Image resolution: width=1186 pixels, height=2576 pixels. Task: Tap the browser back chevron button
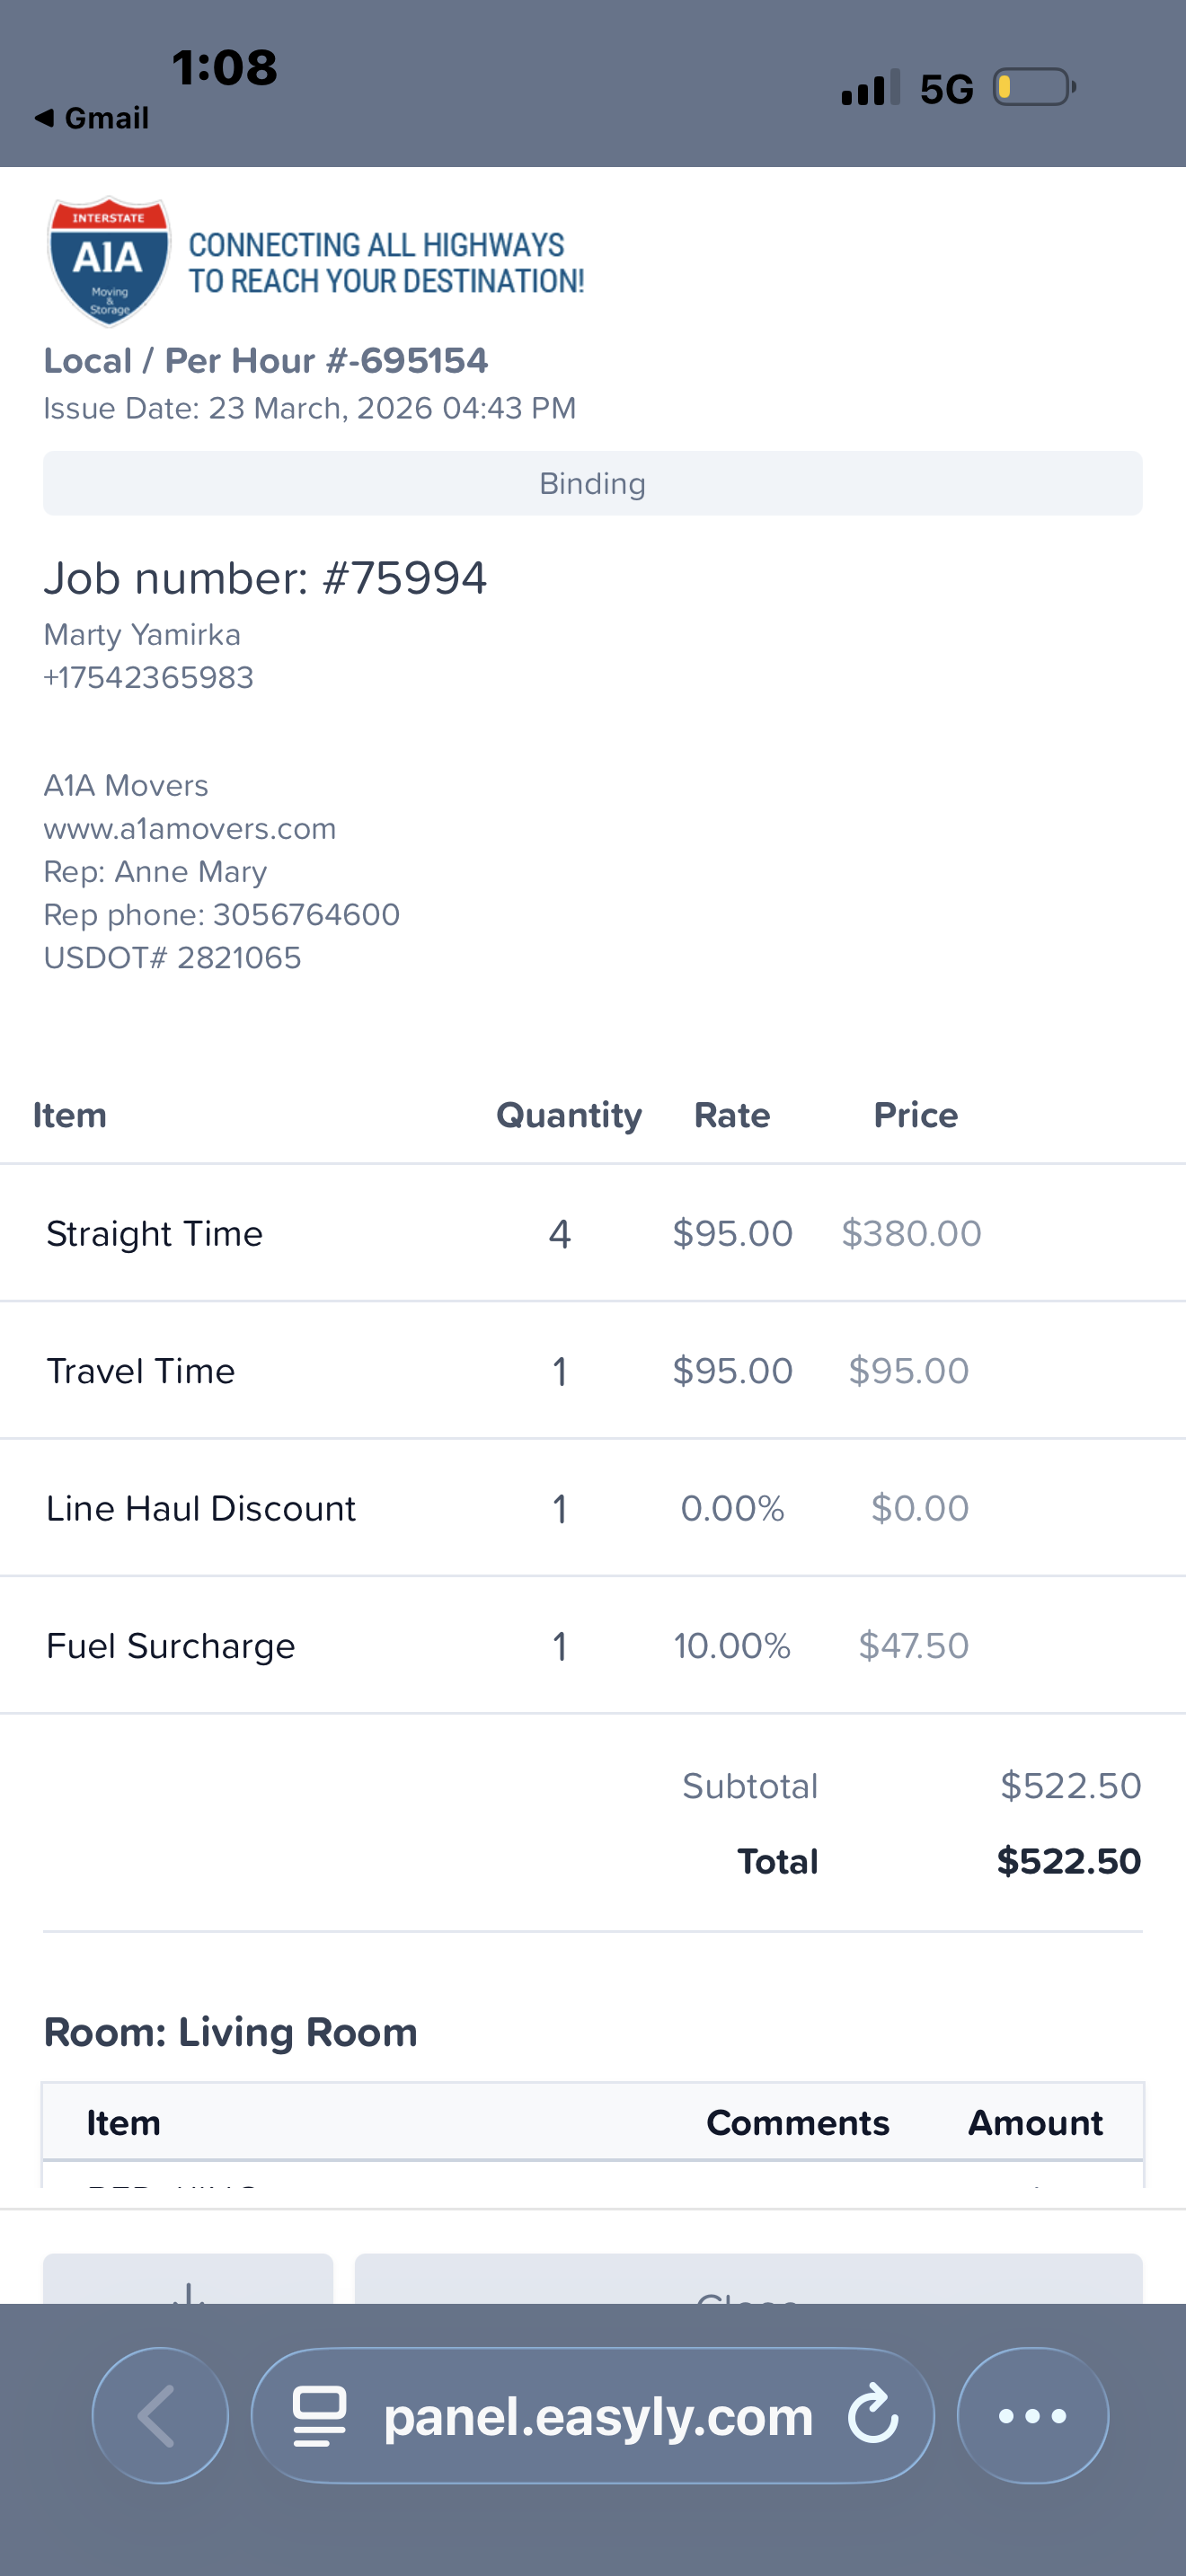coord(160,2415)
